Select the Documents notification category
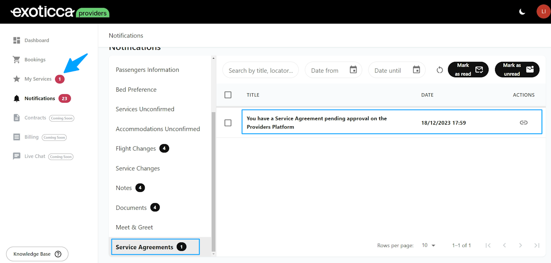 click(131, 208)
